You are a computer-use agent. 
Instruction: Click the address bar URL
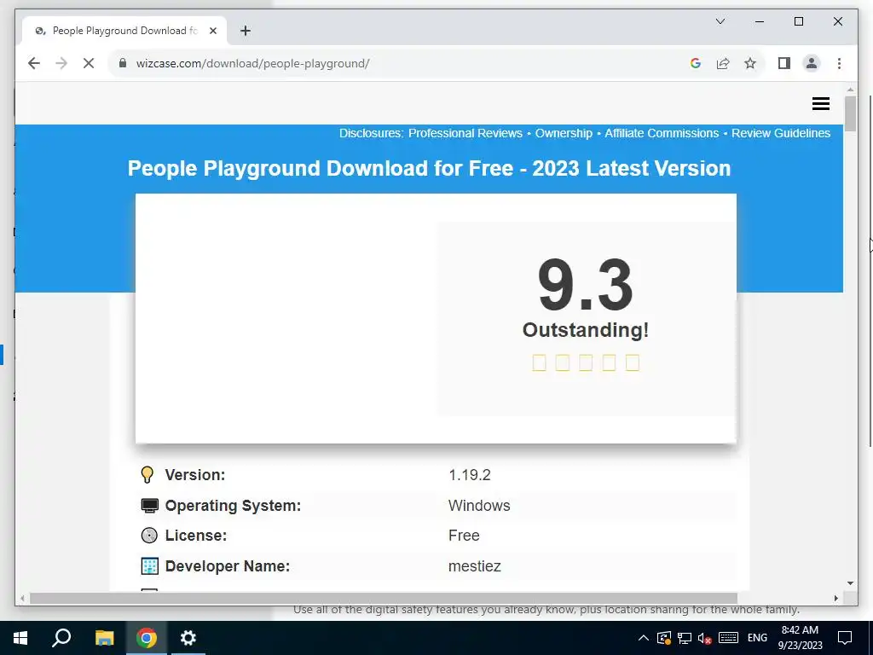point(252,63)
